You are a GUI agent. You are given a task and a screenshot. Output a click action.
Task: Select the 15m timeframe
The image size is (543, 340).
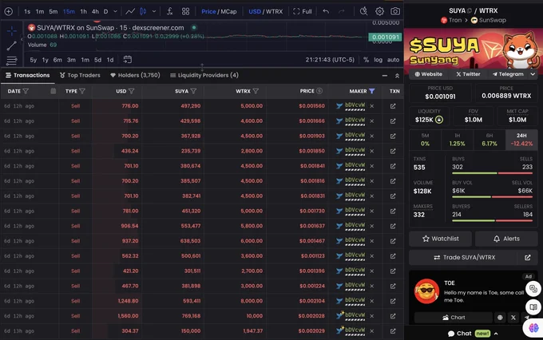point(69,11)
